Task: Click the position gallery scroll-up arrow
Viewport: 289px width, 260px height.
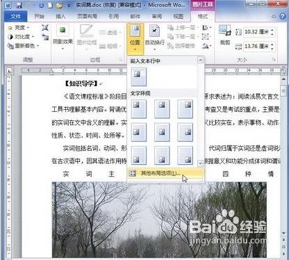Action: coord(200,60)
